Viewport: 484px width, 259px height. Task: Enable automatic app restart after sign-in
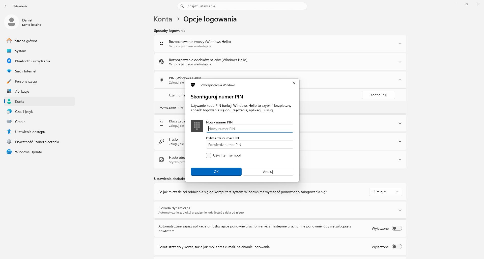click(x=397, y=228)
